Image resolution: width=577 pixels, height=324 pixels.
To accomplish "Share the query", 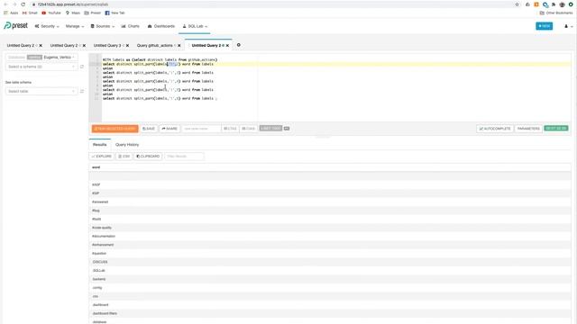I will 169,129.
